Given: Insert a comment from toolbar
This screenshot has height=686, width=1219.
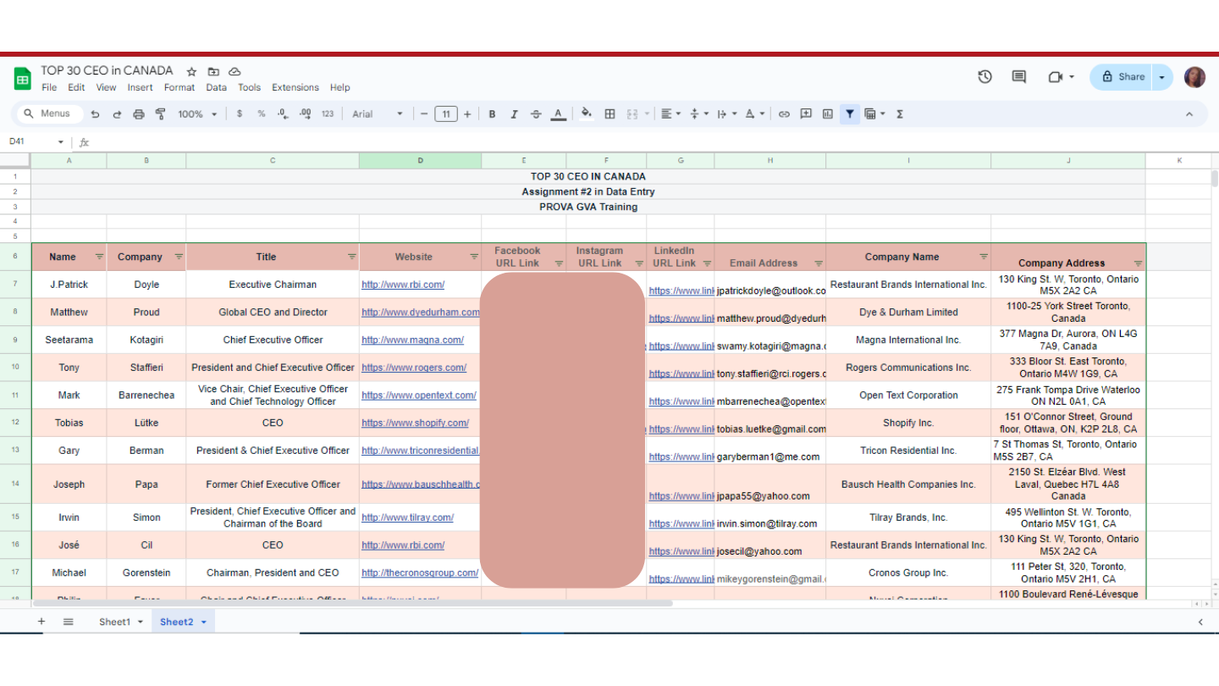Looking at the screenshot, I should click(x=806, y=114).
